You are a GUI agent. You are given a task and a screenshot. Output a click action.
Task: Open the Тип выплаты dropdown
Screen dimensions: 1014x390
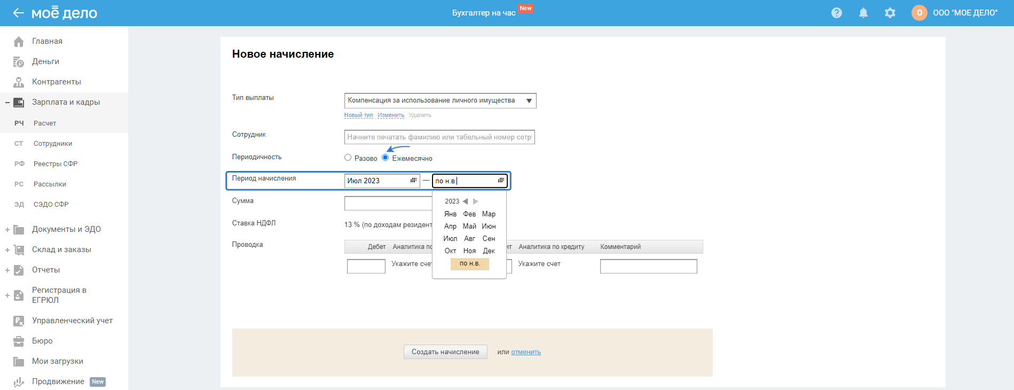coord(440,100)
